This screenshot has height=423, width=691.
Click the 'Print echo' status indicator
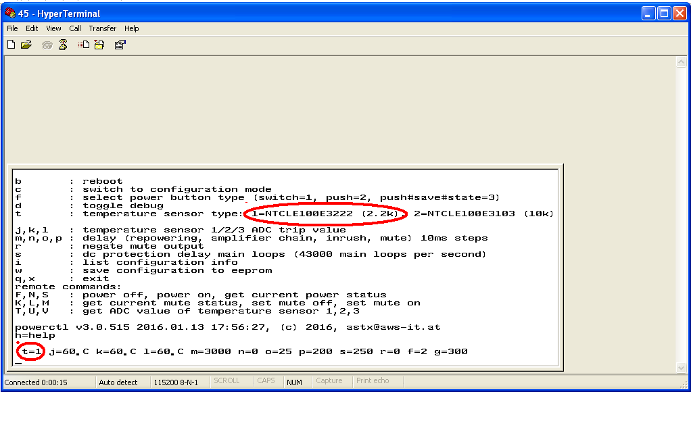tap(373, 380)
